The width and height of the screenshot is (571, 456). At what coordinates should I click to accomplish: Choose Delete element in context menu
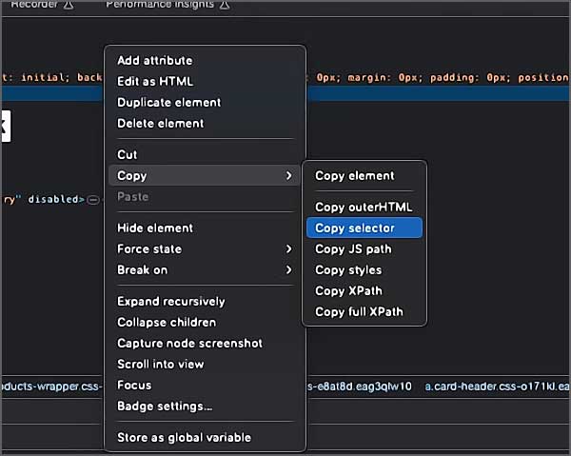pyautogui.click(x=205, y=123)
